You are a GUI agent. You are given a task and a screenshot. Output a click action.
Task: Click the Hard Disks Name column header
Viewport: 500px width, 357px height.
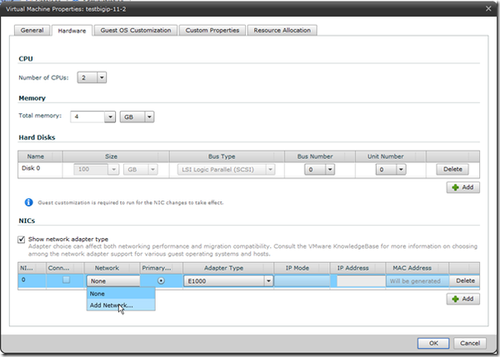pos(40,156)
